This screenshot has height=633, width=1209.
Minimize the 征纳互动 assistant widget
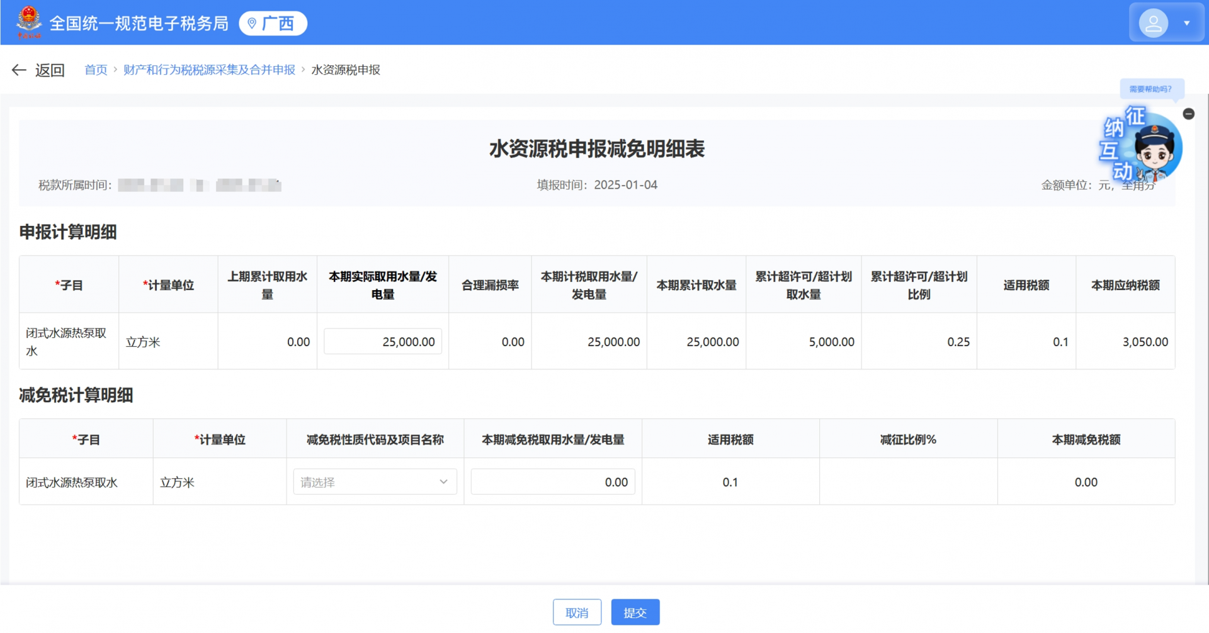[1188, 114]
